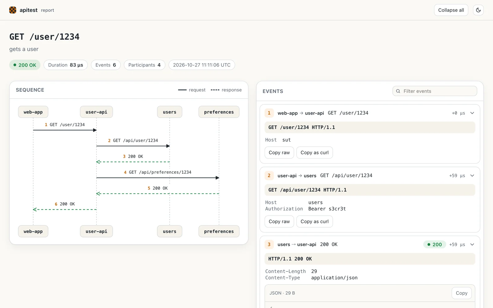
Task: Click the Events 6 chip
Action: click(x=106, y=65)
